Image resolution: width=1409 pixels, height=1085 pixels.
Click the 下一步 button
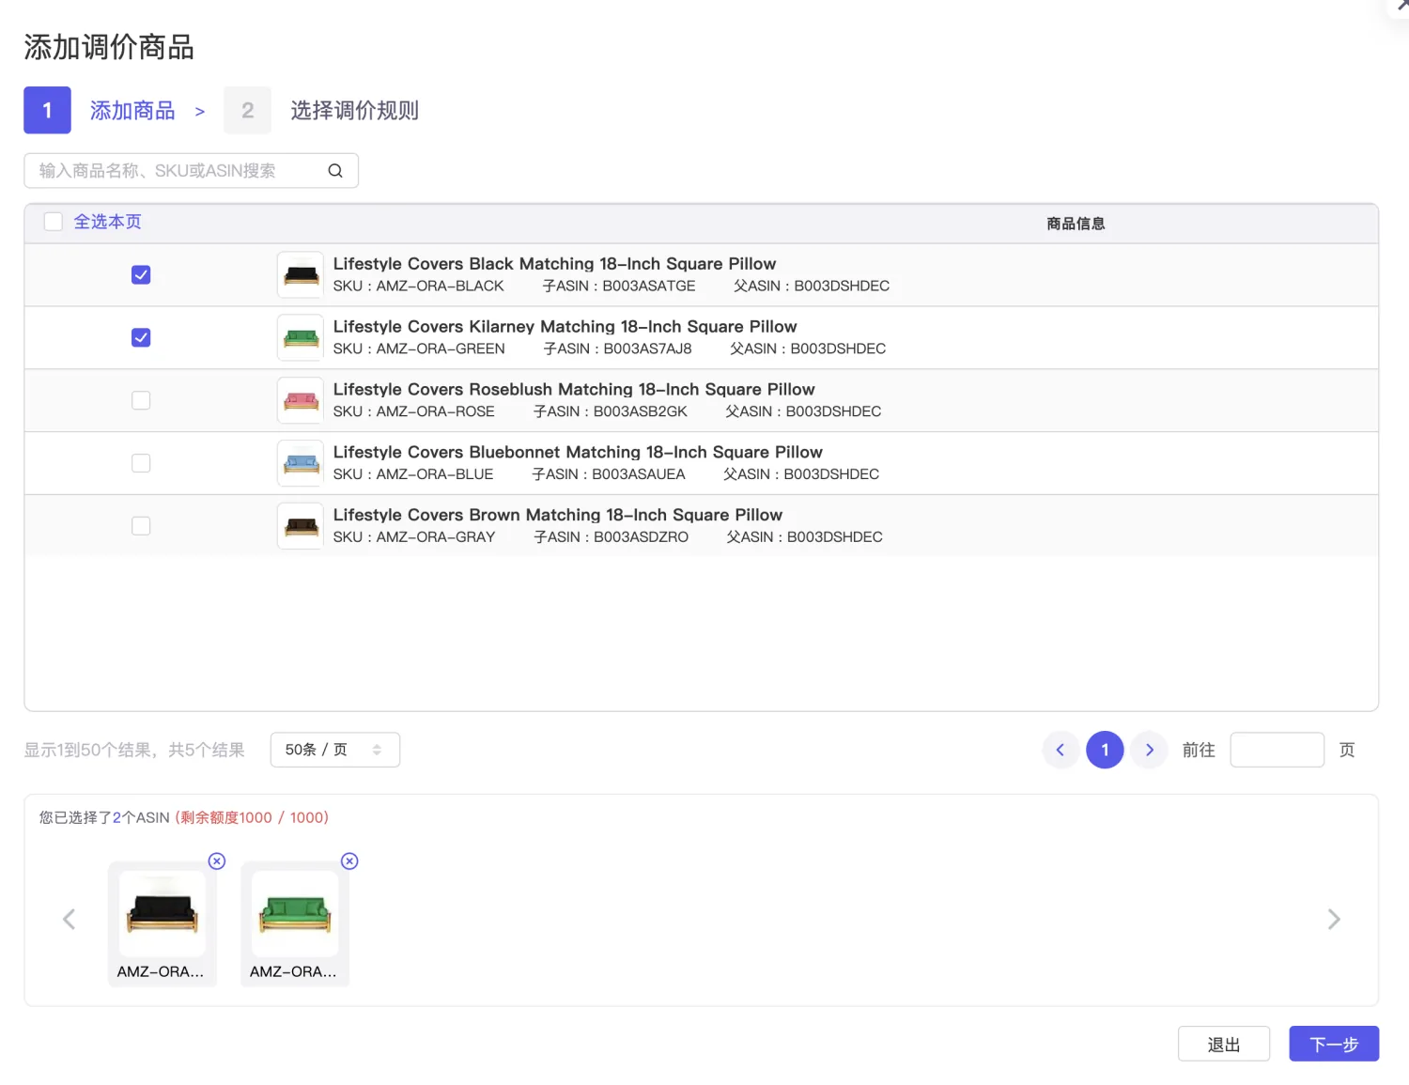(1334, 1044)
